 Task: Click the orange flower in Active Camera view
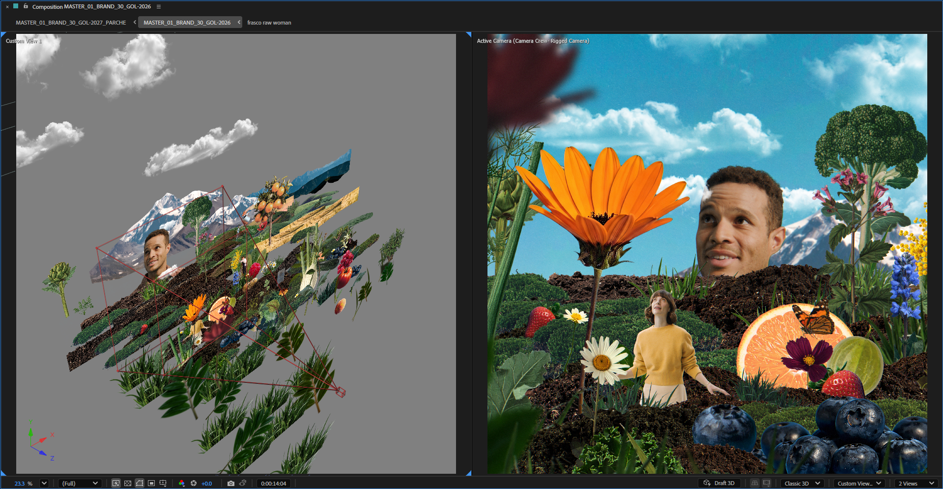point(603,197)
